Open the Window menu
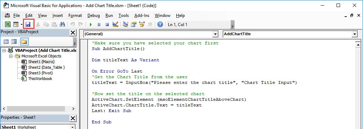Image resolution: width=363 pixels, height=129 pixels. [x=163, y=16]
